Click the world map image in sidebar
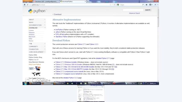Viewport: 182px width, 102px height. point(36,74)
